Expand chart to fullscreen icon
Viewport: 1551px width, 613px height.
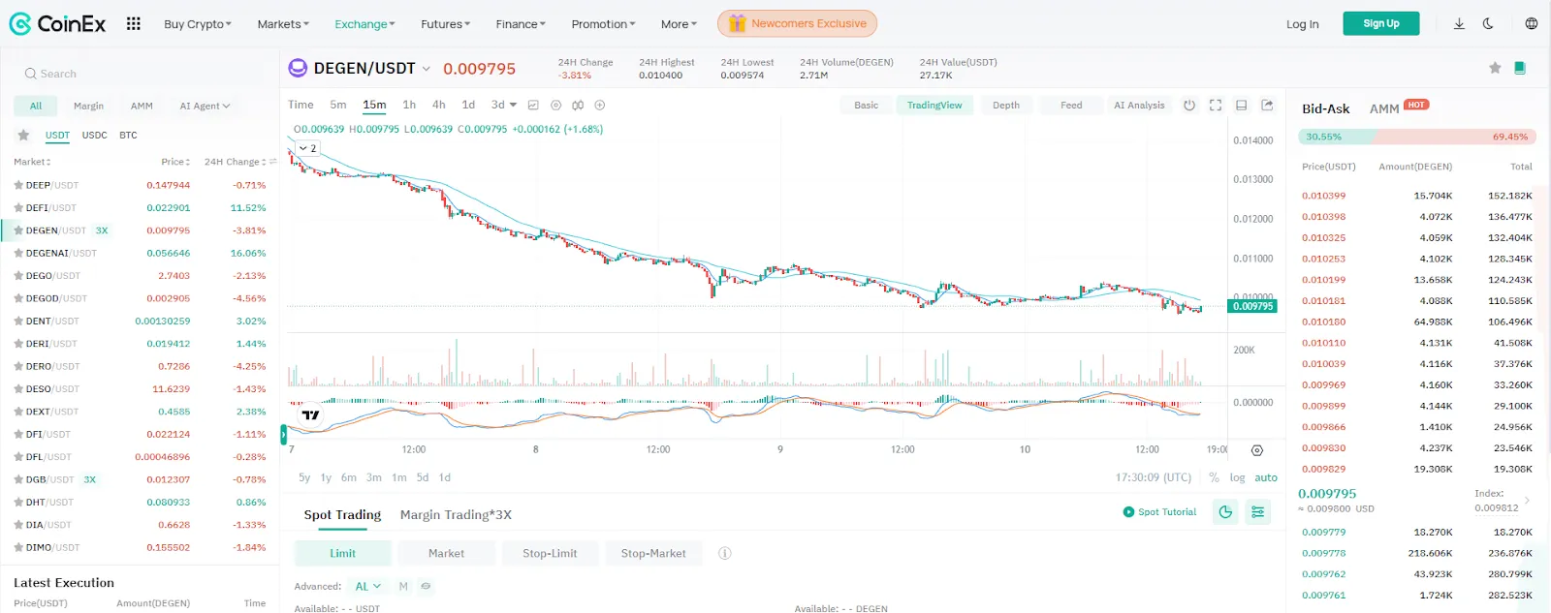(1216, 105)
